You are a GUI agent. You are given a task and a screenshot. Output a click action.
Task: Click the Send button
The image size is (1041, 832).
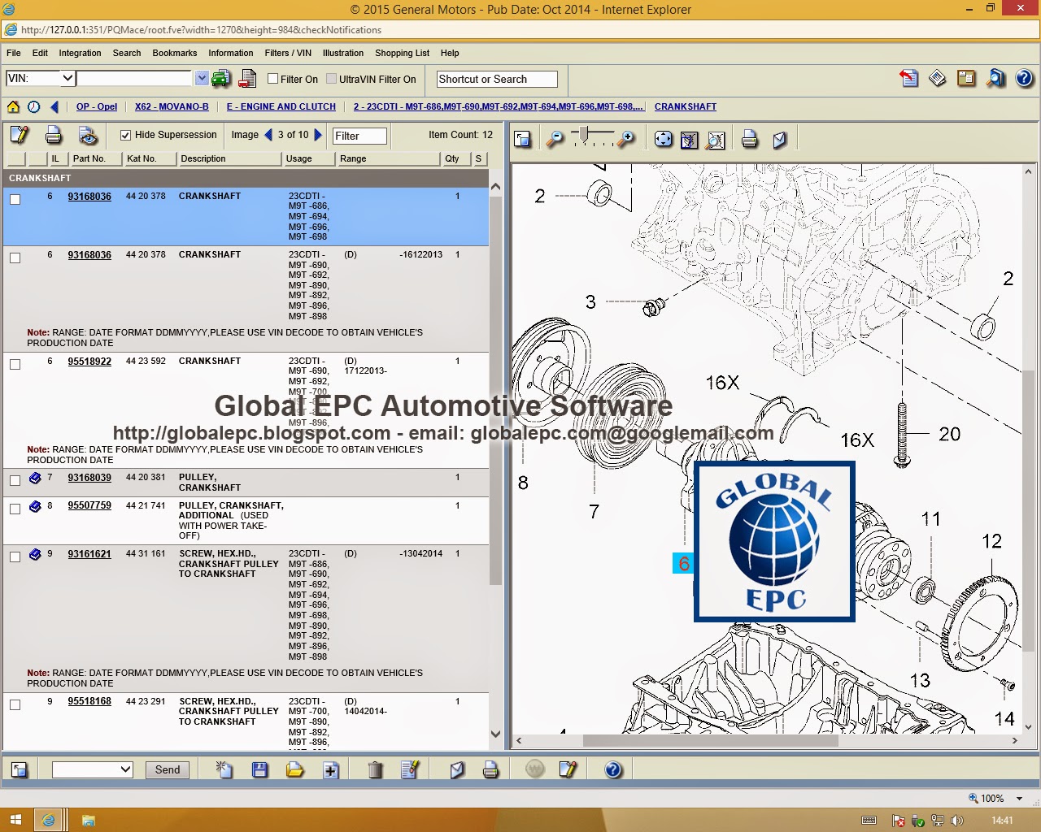pos(168,769)
